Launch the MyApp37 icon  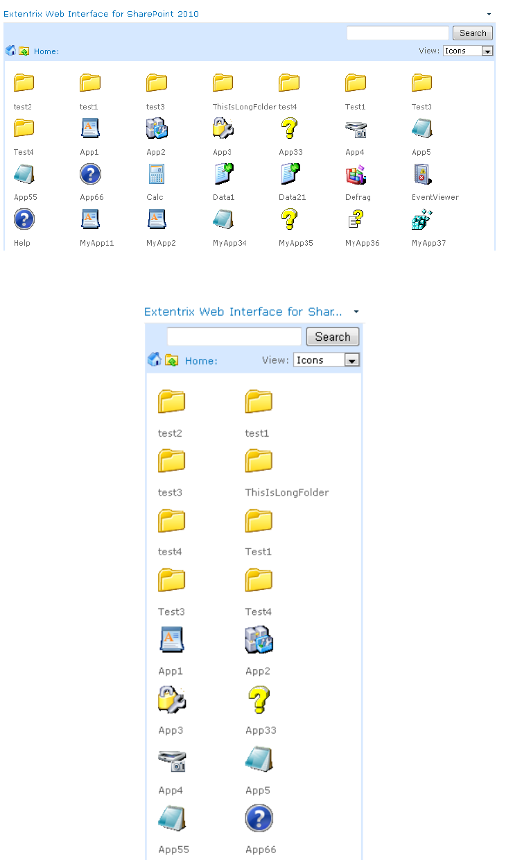point(422,219)
